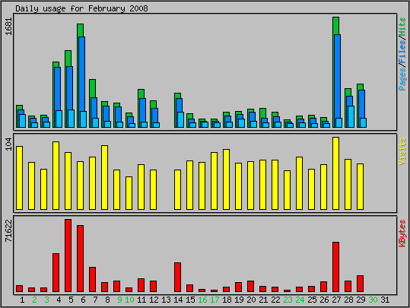Viewport: 410px width, 308px height.
Task: Click the 71622 KBytes scale value
Action: pos(8,231)
